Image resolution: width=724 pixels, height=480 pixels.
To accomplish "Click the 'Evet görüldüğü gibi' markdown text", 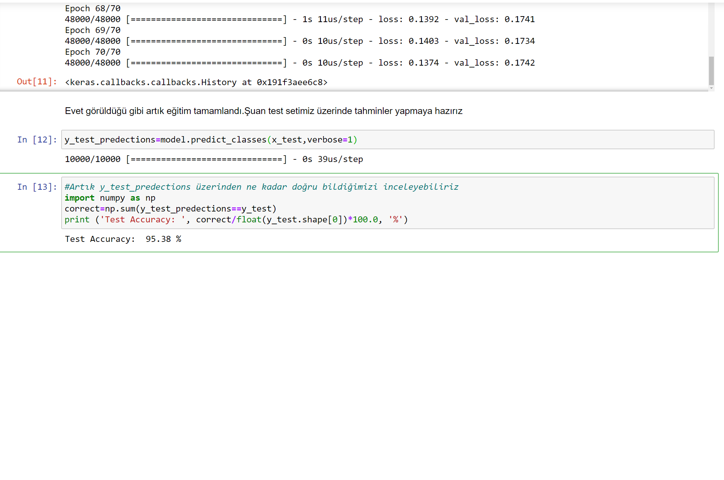I will click(263, 111).
